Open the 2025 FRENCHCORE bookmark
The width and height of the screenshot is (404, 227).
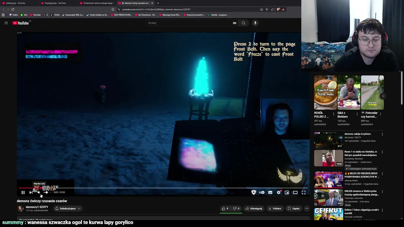pyautogui.click(x=122, y=15)
